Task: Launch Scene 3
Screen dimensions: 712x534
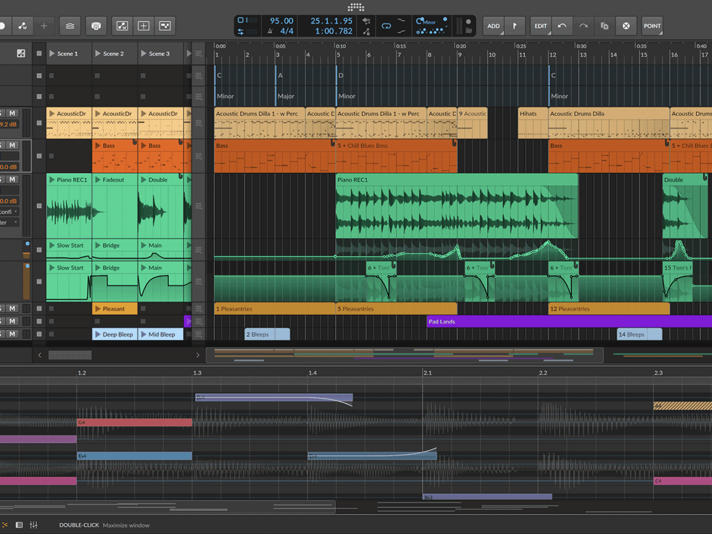Action: pos(144,53)
